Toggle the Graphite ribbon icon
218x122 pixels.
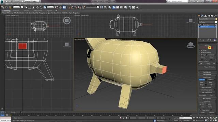pyautogui.click(x=114, y=7)
